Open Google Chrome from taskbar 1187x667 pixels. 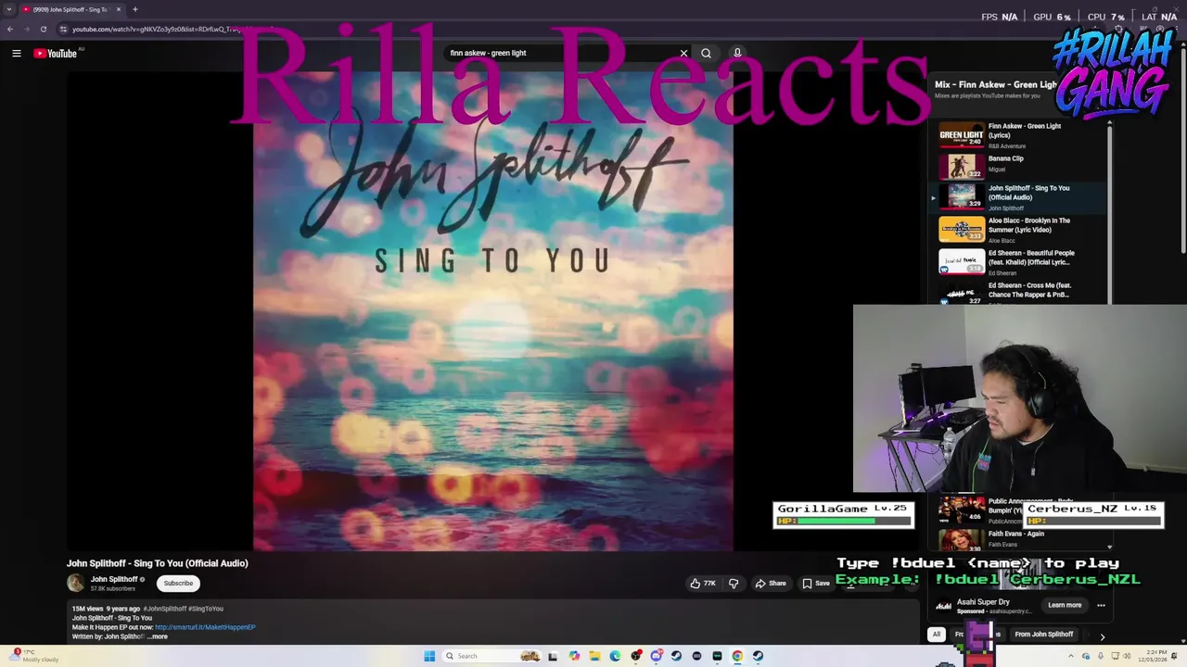point(737,656)
